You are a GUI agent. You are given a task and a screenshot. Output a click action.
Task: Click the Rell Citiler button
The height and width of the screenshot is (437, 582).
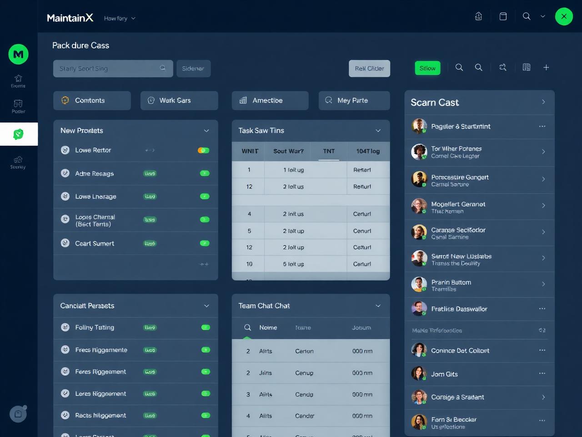(369, 68)
